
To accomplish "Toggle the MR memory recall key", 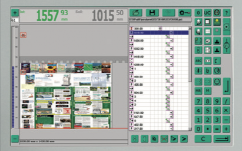I will [198, 91].
